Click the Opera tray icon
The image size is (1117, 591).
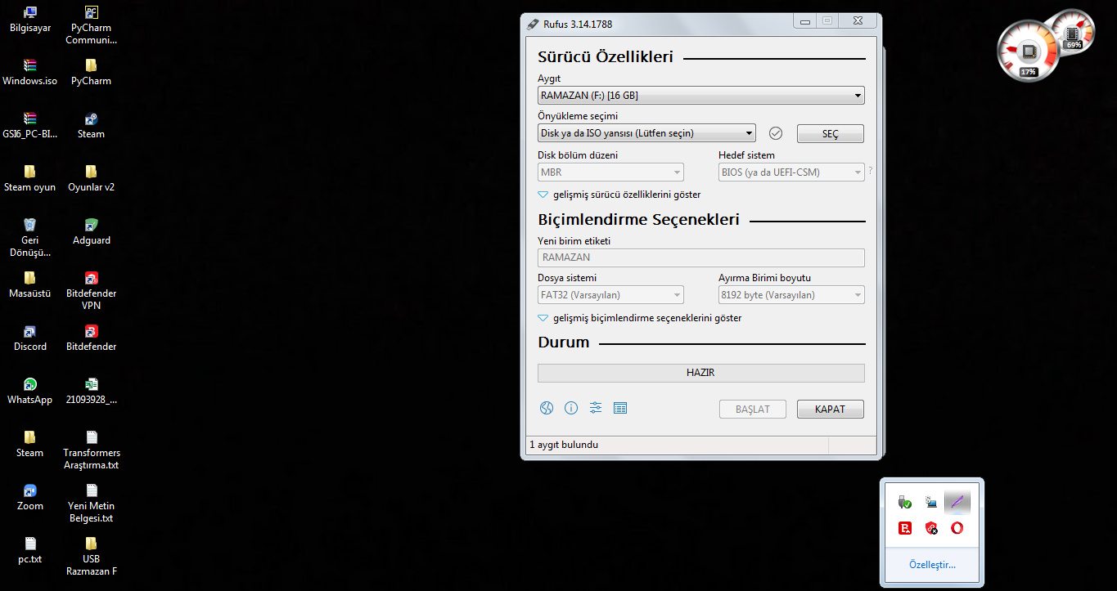pyautogui.click(x=957, y=528)
